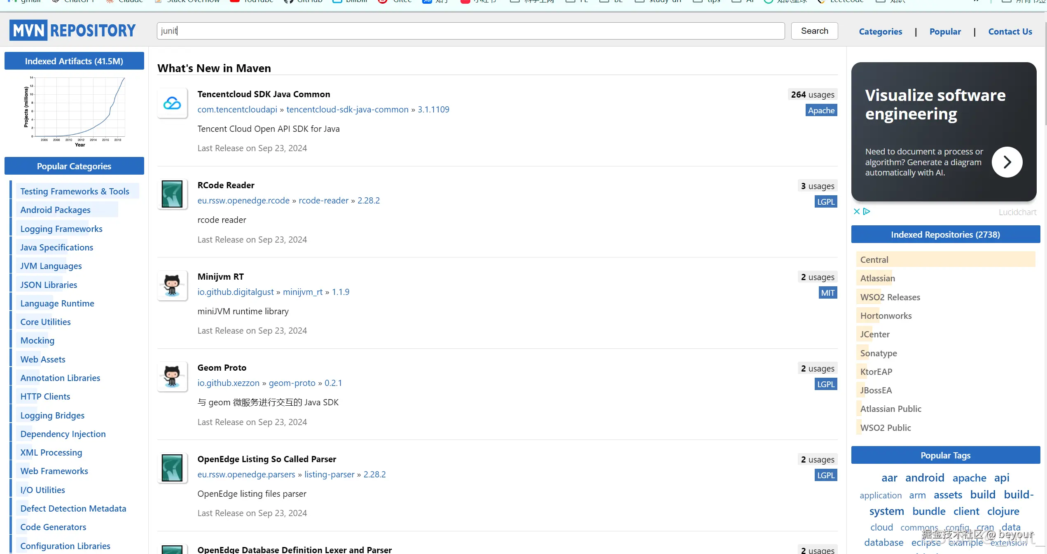This screenshot has width=1047, height=554.
Task: Open the AdChoices triangle icon
Action: pyautogui.click(x=867, y=211)
